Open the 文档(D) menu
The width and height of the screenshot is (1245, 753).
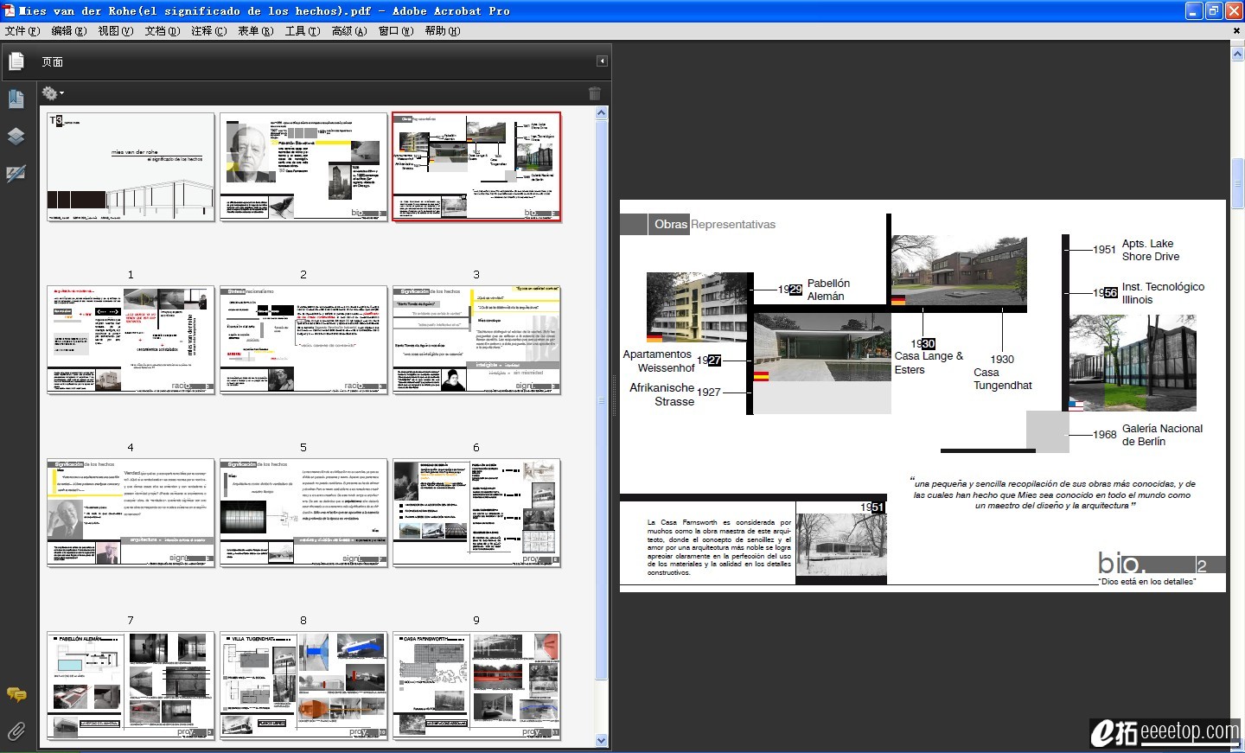(163, 30)
